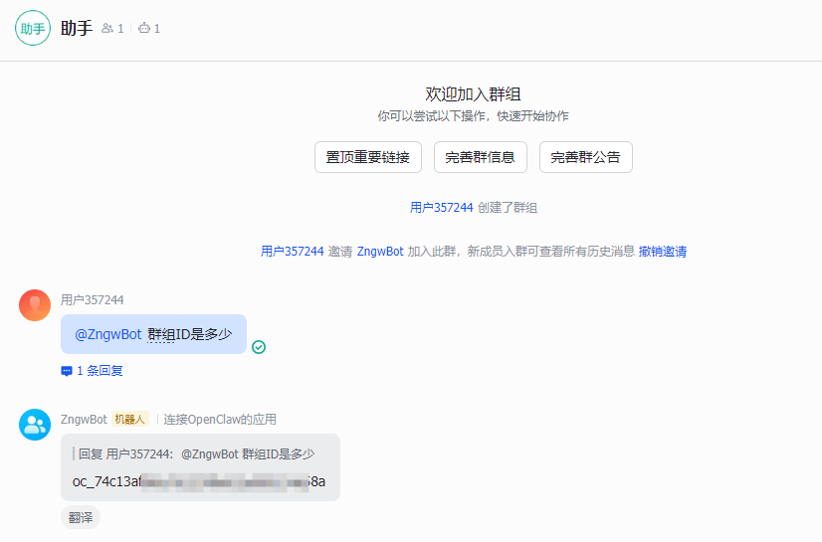Click ZngwBot's blue robot avatar
Image resolution: width=822 pixels, height=542 pixels.
[35, 425]
